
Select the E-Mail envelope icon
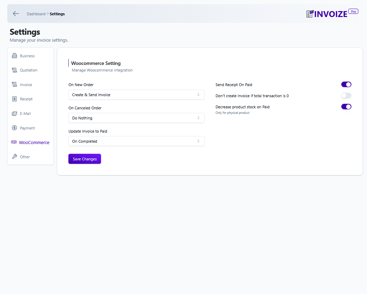[x=14, y=114]
